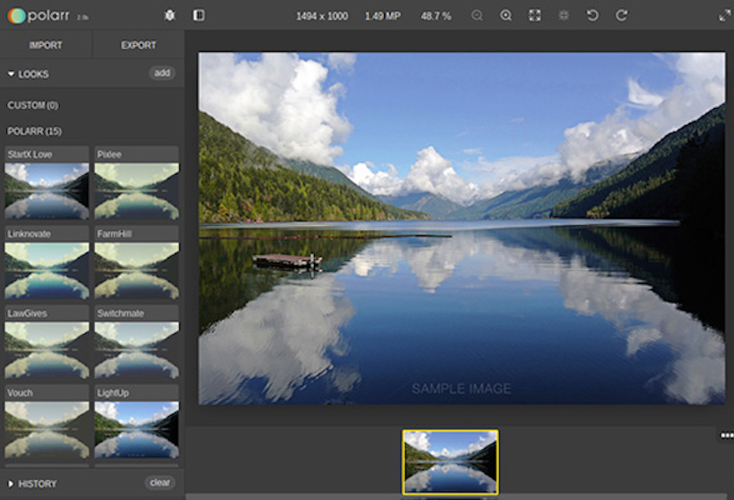This screenshot has height=500, width=734.
Task: Toggle the sidebar panel layout icon
Action: coord(199,15)
